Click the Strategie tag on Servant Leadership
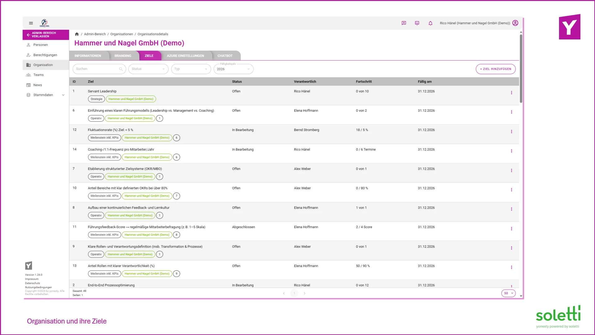595x335 pixels. (96, 99)
